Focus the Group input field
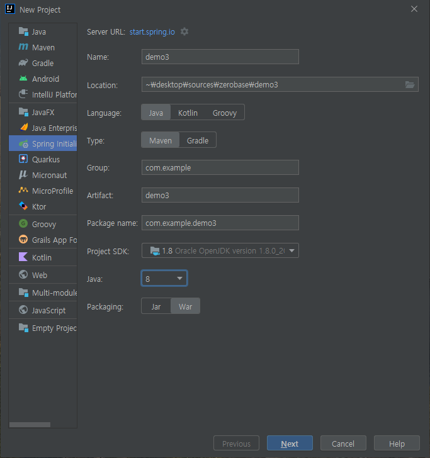Screen dimensions: 430x458 pos(220,167)
